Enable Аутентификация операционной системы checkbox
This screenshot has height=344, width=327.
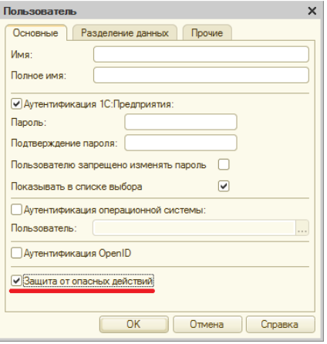click(x=16, y=210)
